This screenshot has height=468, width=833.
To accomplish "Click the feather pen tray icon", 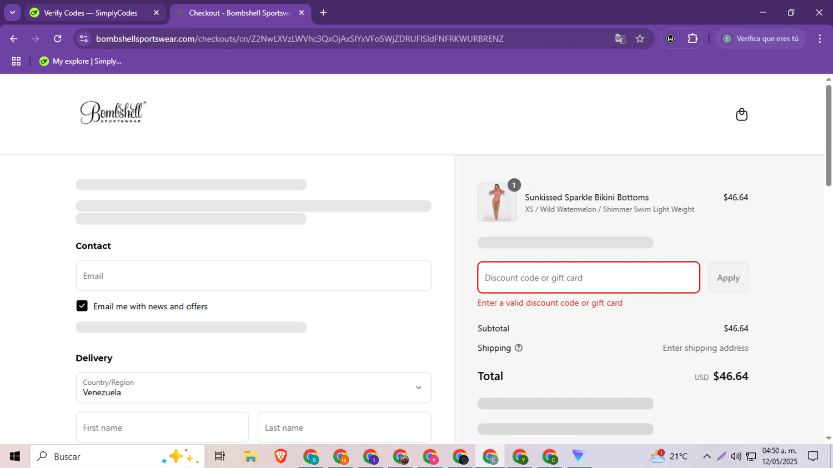I will (x=721, y=456).
